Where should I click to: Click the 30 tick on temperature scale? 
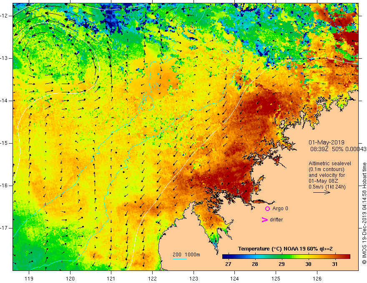[x=308, y=264]
